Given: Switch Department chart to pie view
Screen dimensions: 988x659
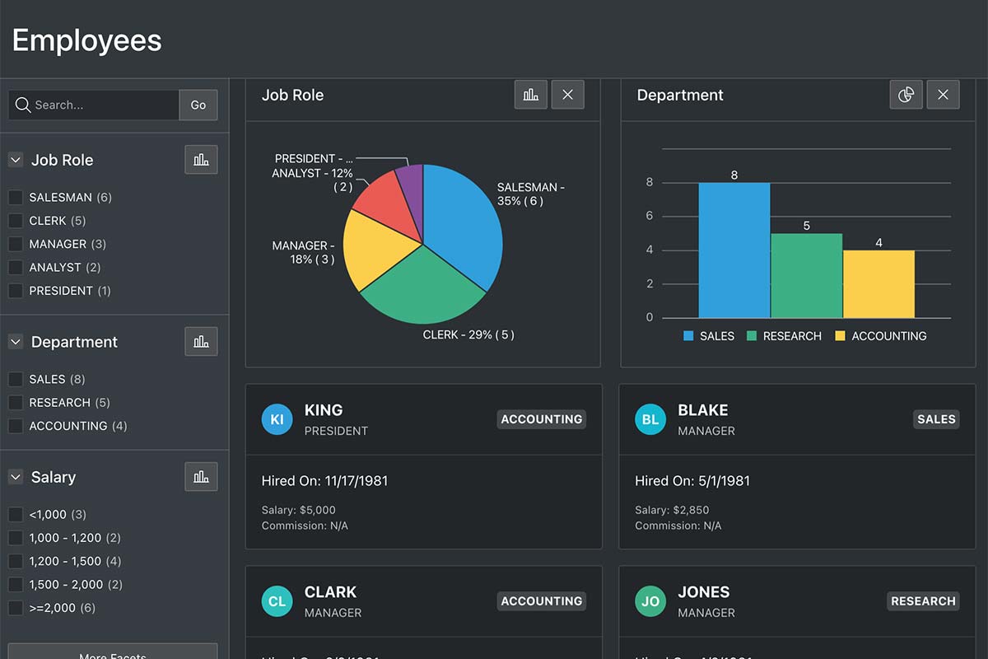Looking at the screenshot, I should pos(906,95).
